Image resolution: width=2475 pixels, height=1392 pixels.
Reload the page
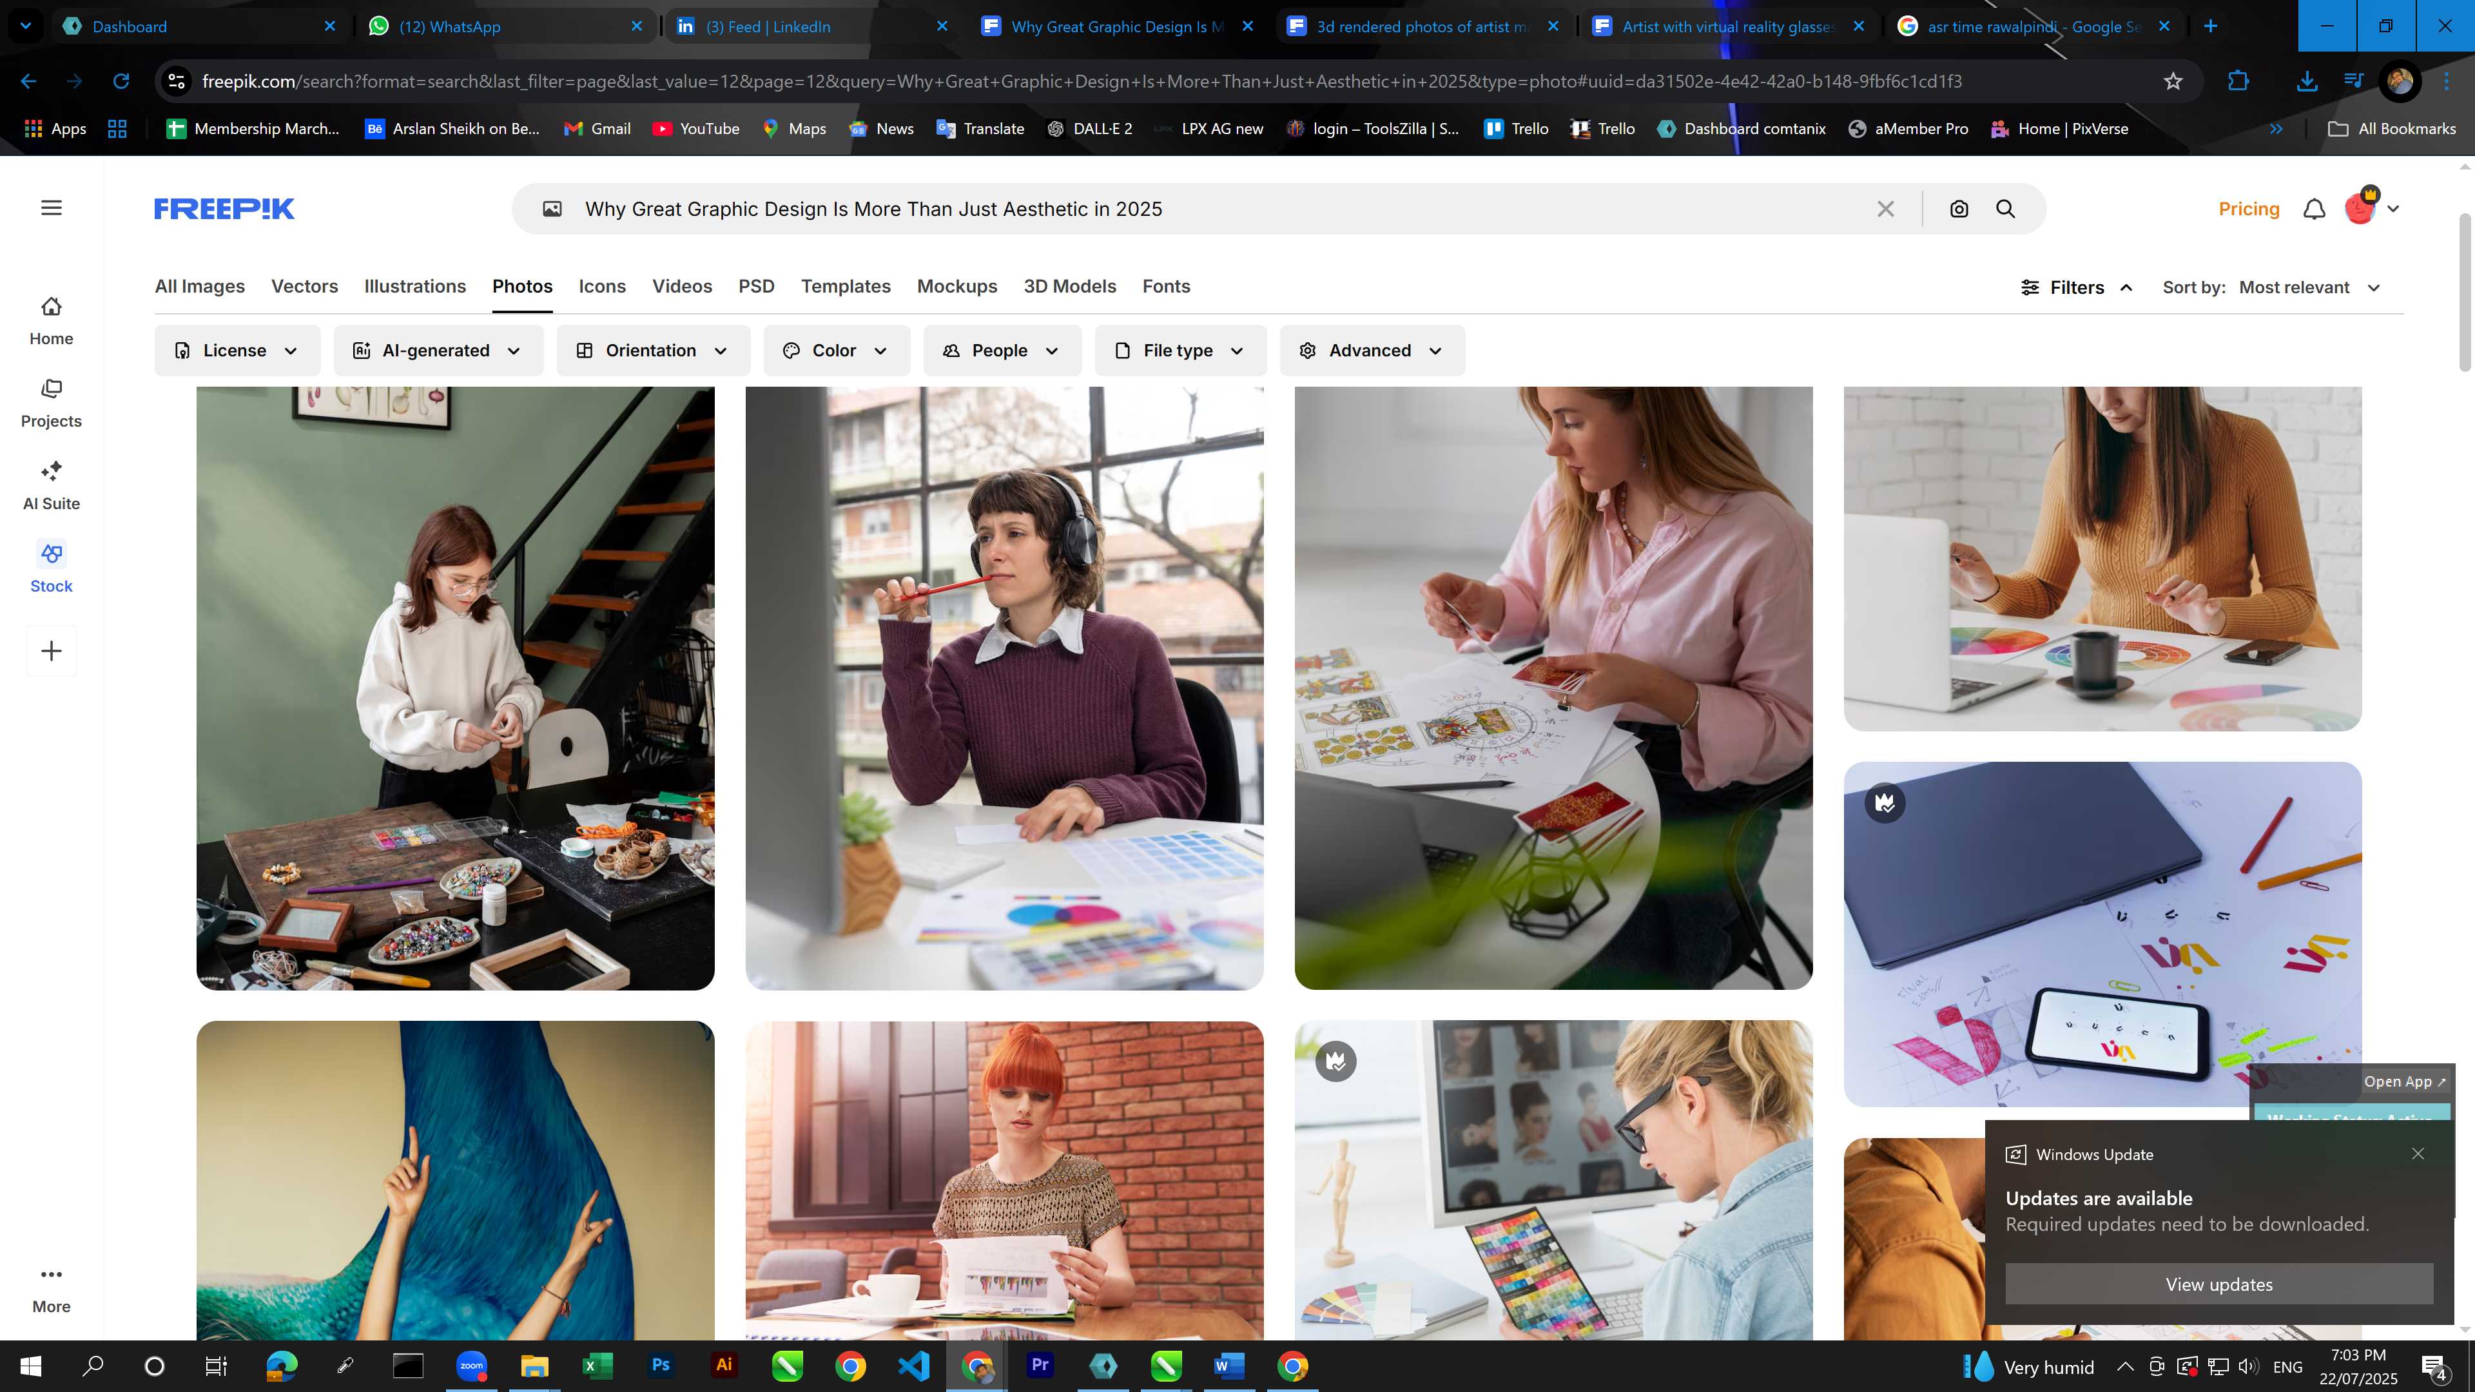(x=121, y=82)
